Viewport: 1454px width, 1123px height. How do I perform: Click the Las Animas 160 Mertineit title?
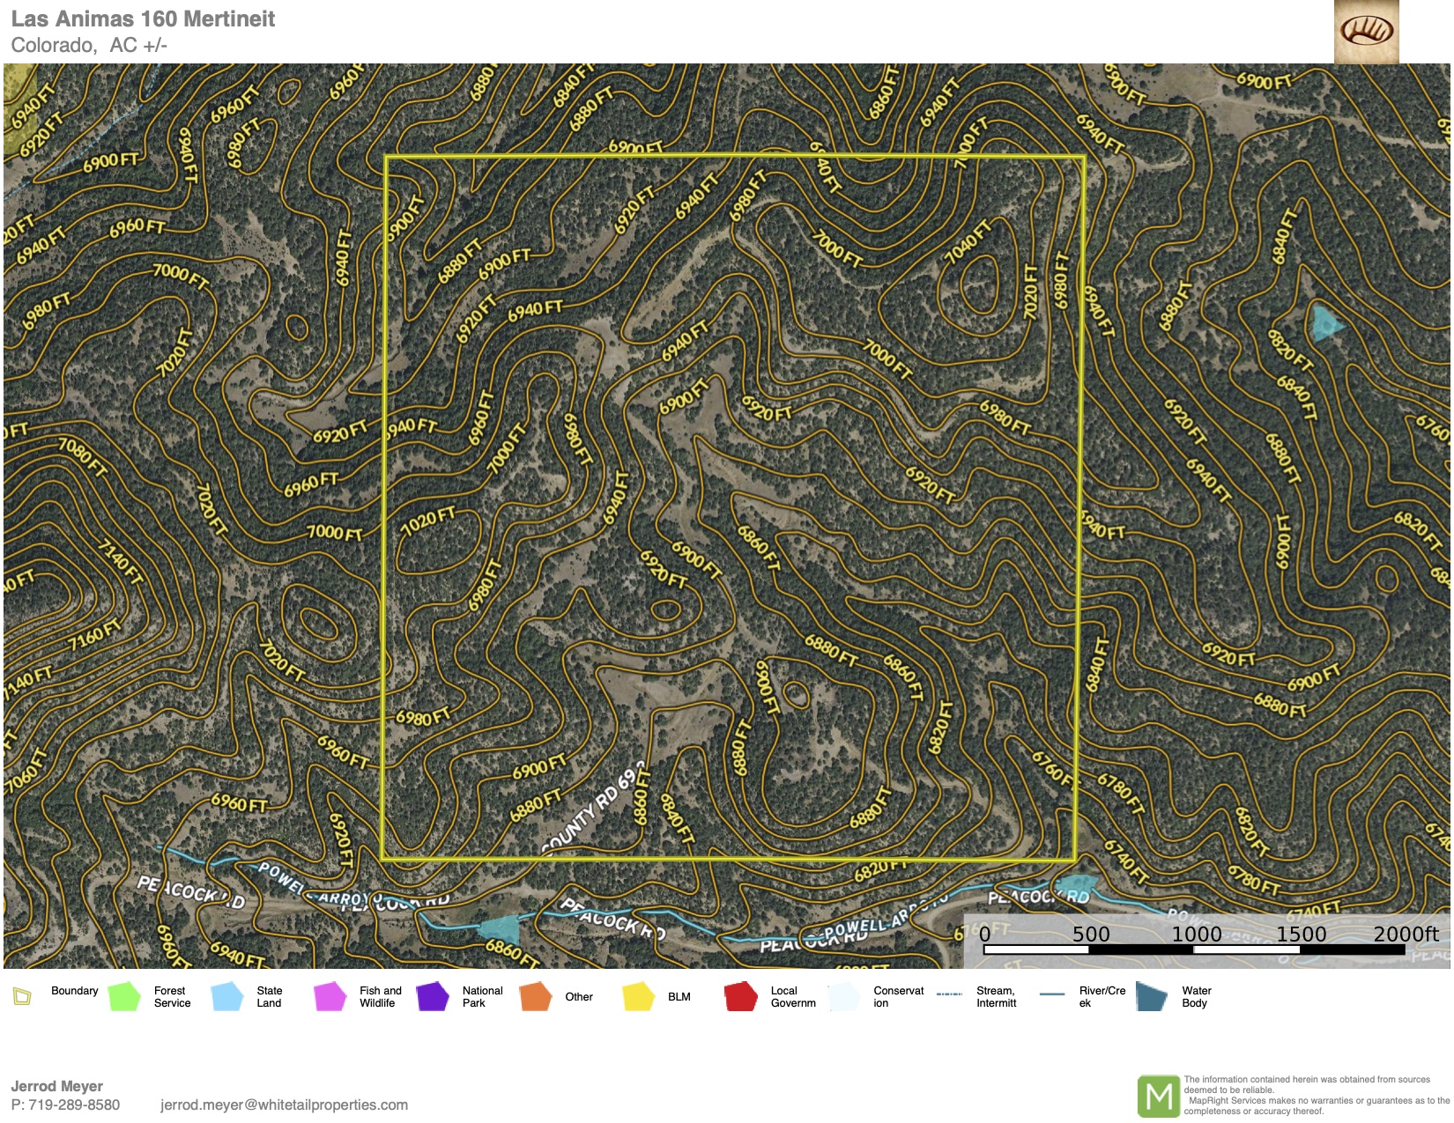[143, 19]
